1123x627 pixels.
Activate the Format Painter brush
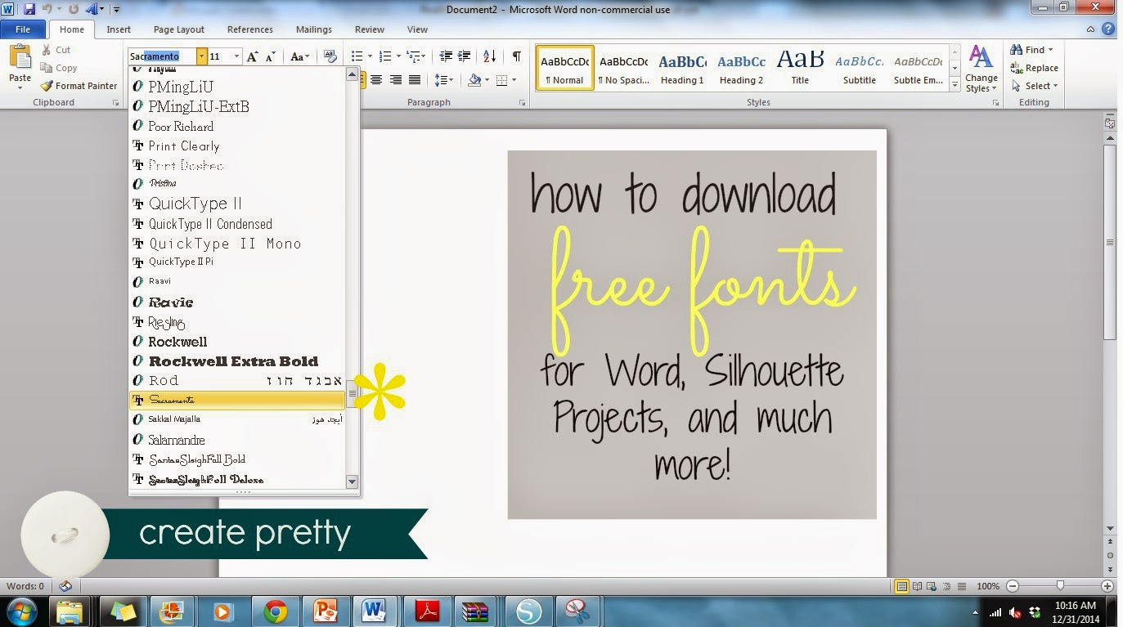(79, 86)
